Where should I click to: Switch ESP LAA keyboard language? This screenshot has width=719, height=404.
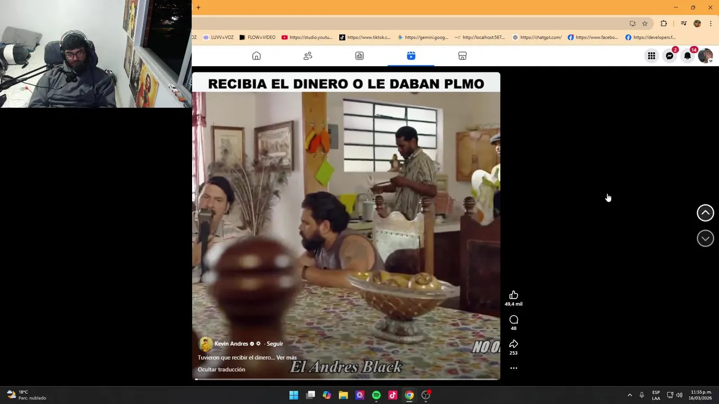pos(656,395)
